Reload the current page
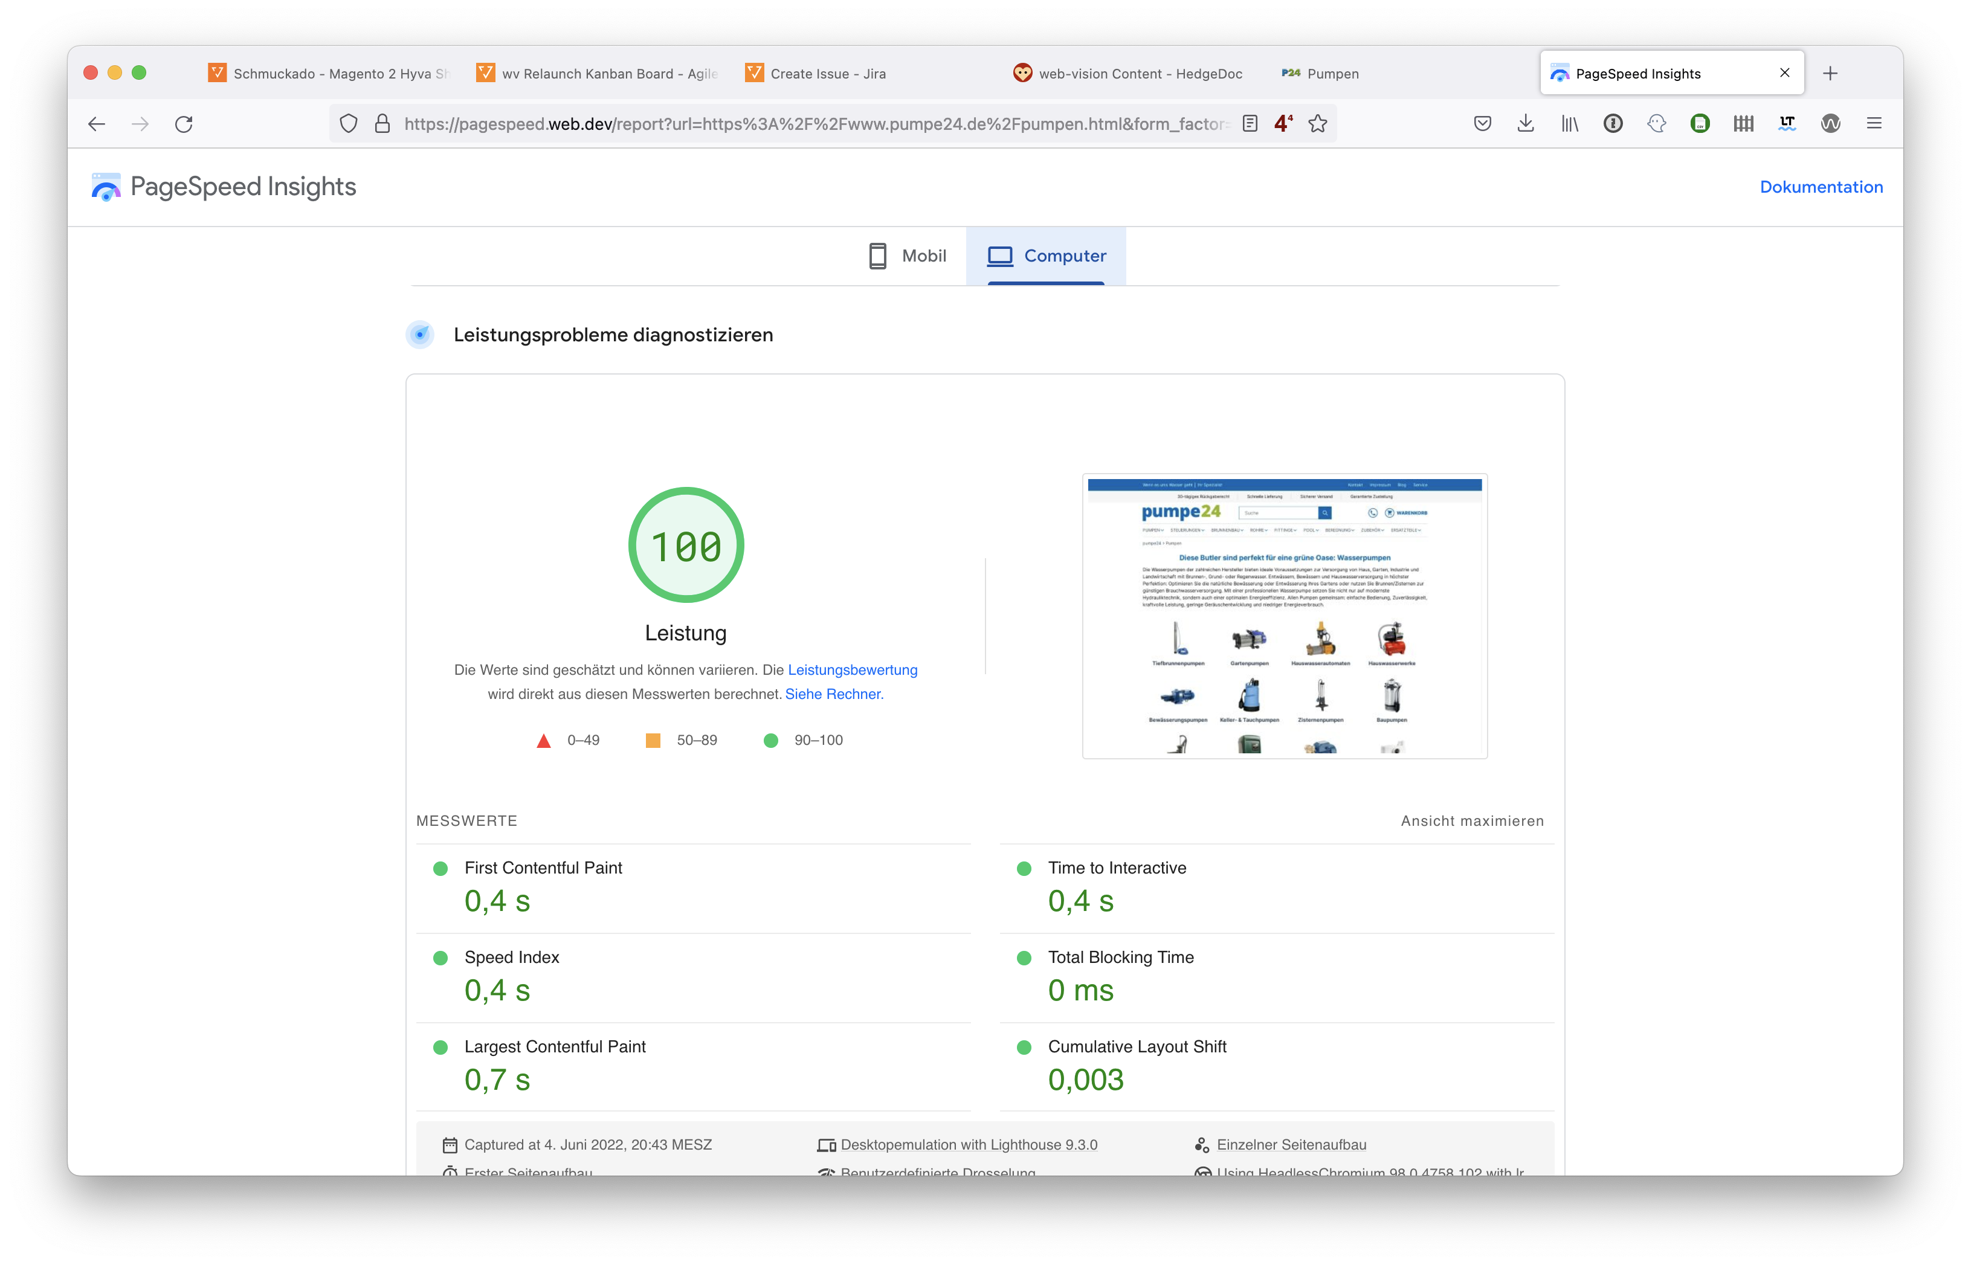Viewport: 1971px width, 1265px height. click(184, 123)
